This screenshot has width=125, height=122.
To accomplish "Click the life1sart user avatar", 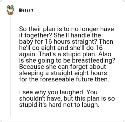I will [x=10, y=10].
